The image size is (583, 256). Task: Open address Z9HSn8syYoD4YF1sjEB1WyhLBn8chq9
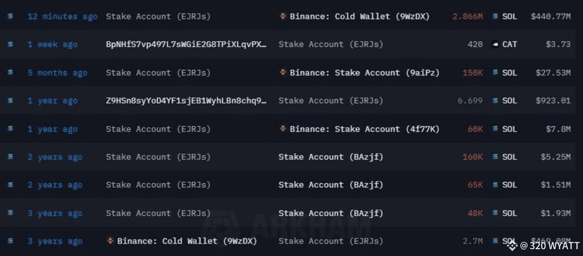186,101
